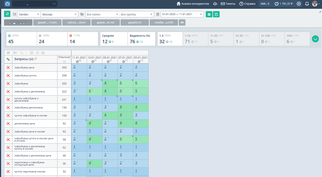Open the Yandex search engine dropdown

click(x=29, y=14)
